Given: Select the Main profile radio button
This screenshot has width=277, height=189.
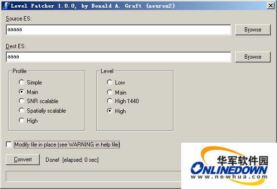Looking at the screenshot, I should click(x=22, y=92).
